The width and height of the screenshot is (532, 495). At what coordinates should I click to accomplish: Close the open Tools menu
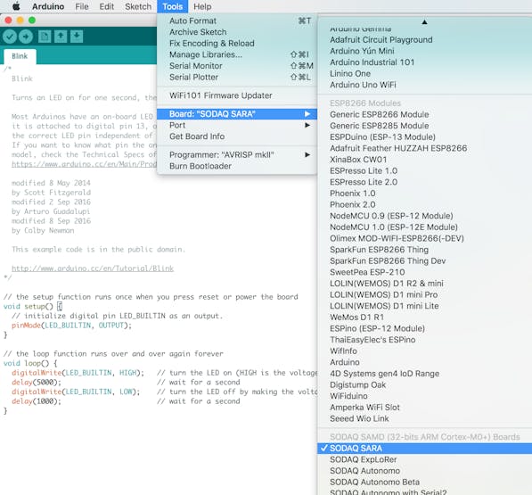(172, 6)
